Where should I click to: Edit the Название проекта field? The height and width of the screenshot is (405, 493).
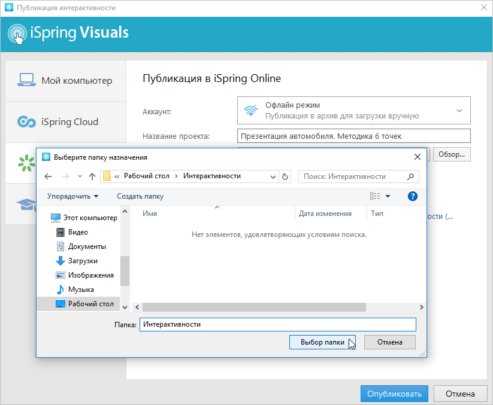(353, 136)
